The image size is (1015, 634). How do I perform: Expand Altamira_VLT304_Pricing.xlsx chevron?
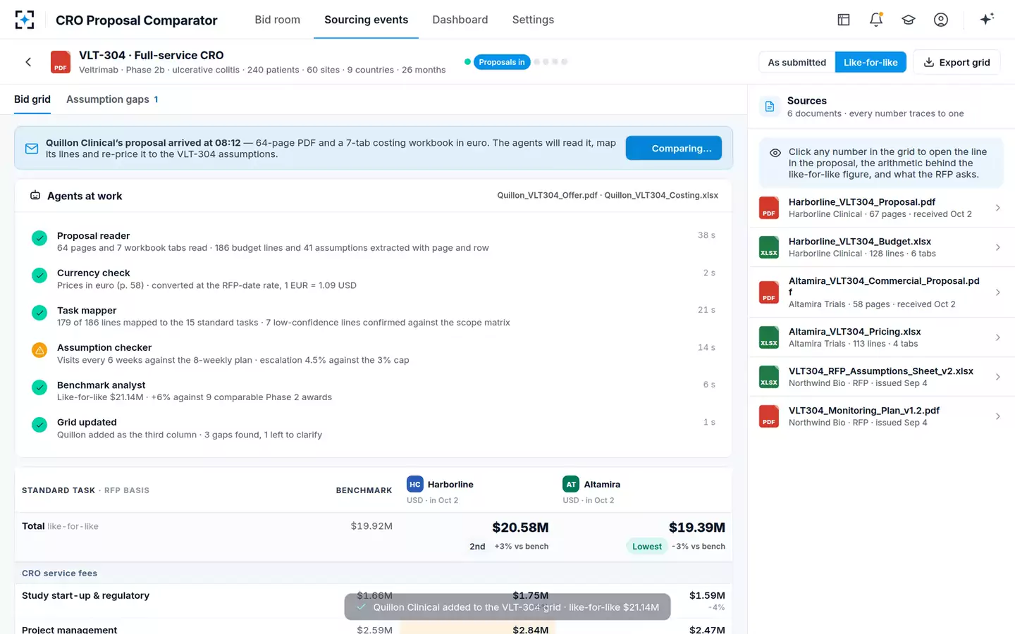pos(997,337)
